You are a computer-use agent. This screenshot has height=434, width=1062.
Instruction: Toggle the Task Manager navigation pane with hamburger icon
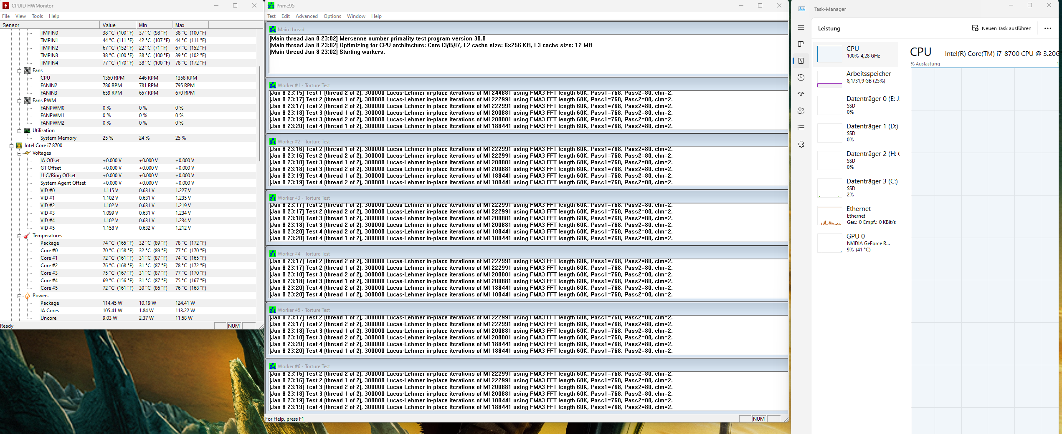click(x=801, y=28)
